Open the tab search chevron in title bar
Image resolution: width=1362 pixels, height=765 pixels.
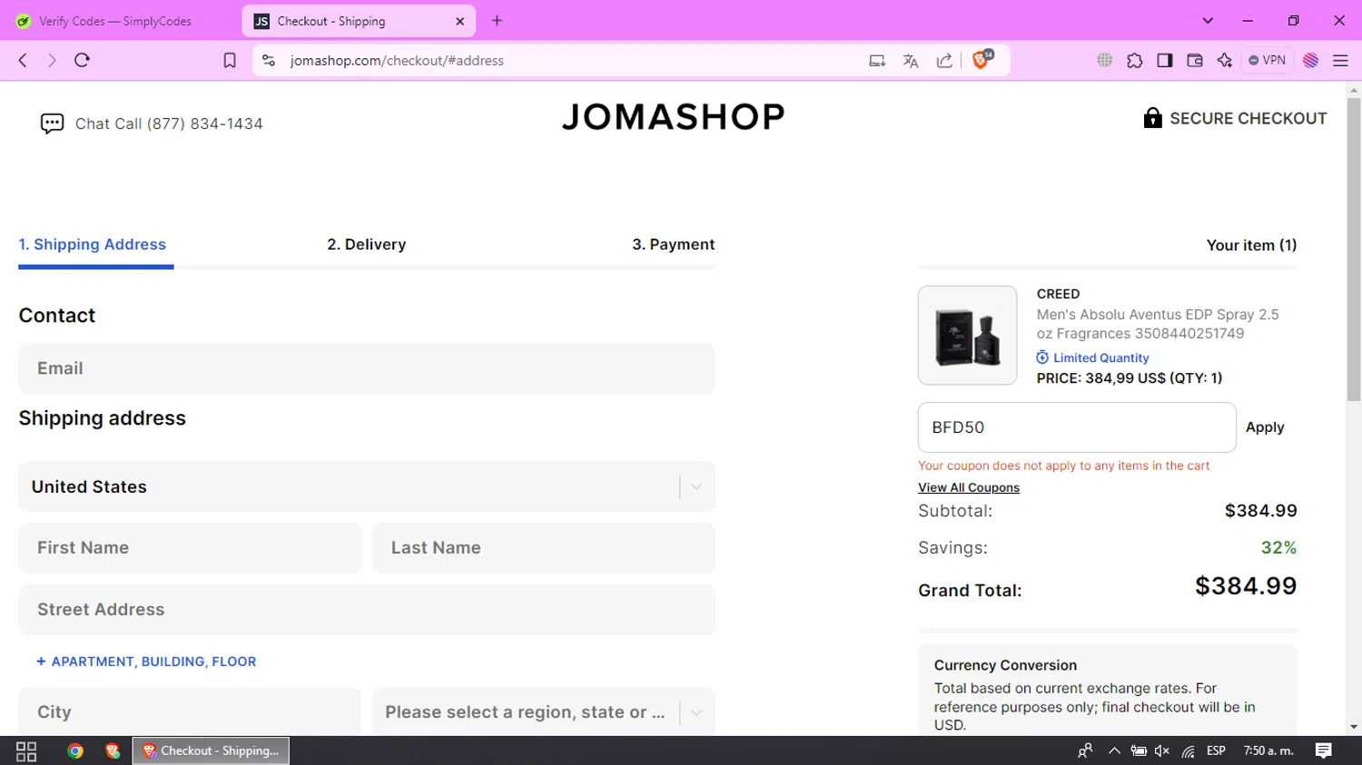click(1208, 21)
